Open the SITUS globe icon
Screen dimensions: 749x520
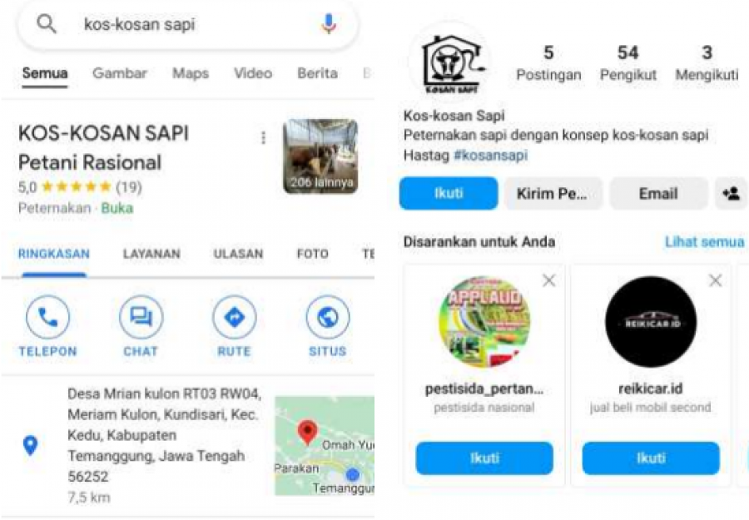coord(328,317)
